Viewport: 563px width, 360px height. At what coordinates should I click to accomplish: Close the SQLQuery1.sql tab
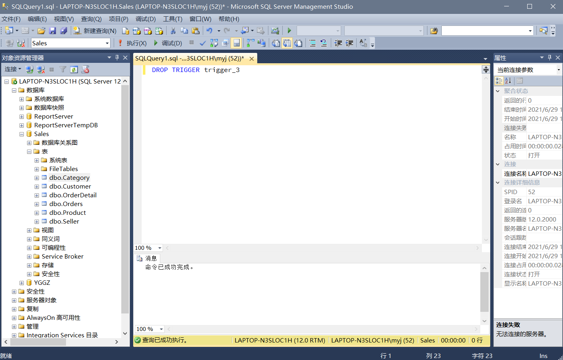pos(252,58)
